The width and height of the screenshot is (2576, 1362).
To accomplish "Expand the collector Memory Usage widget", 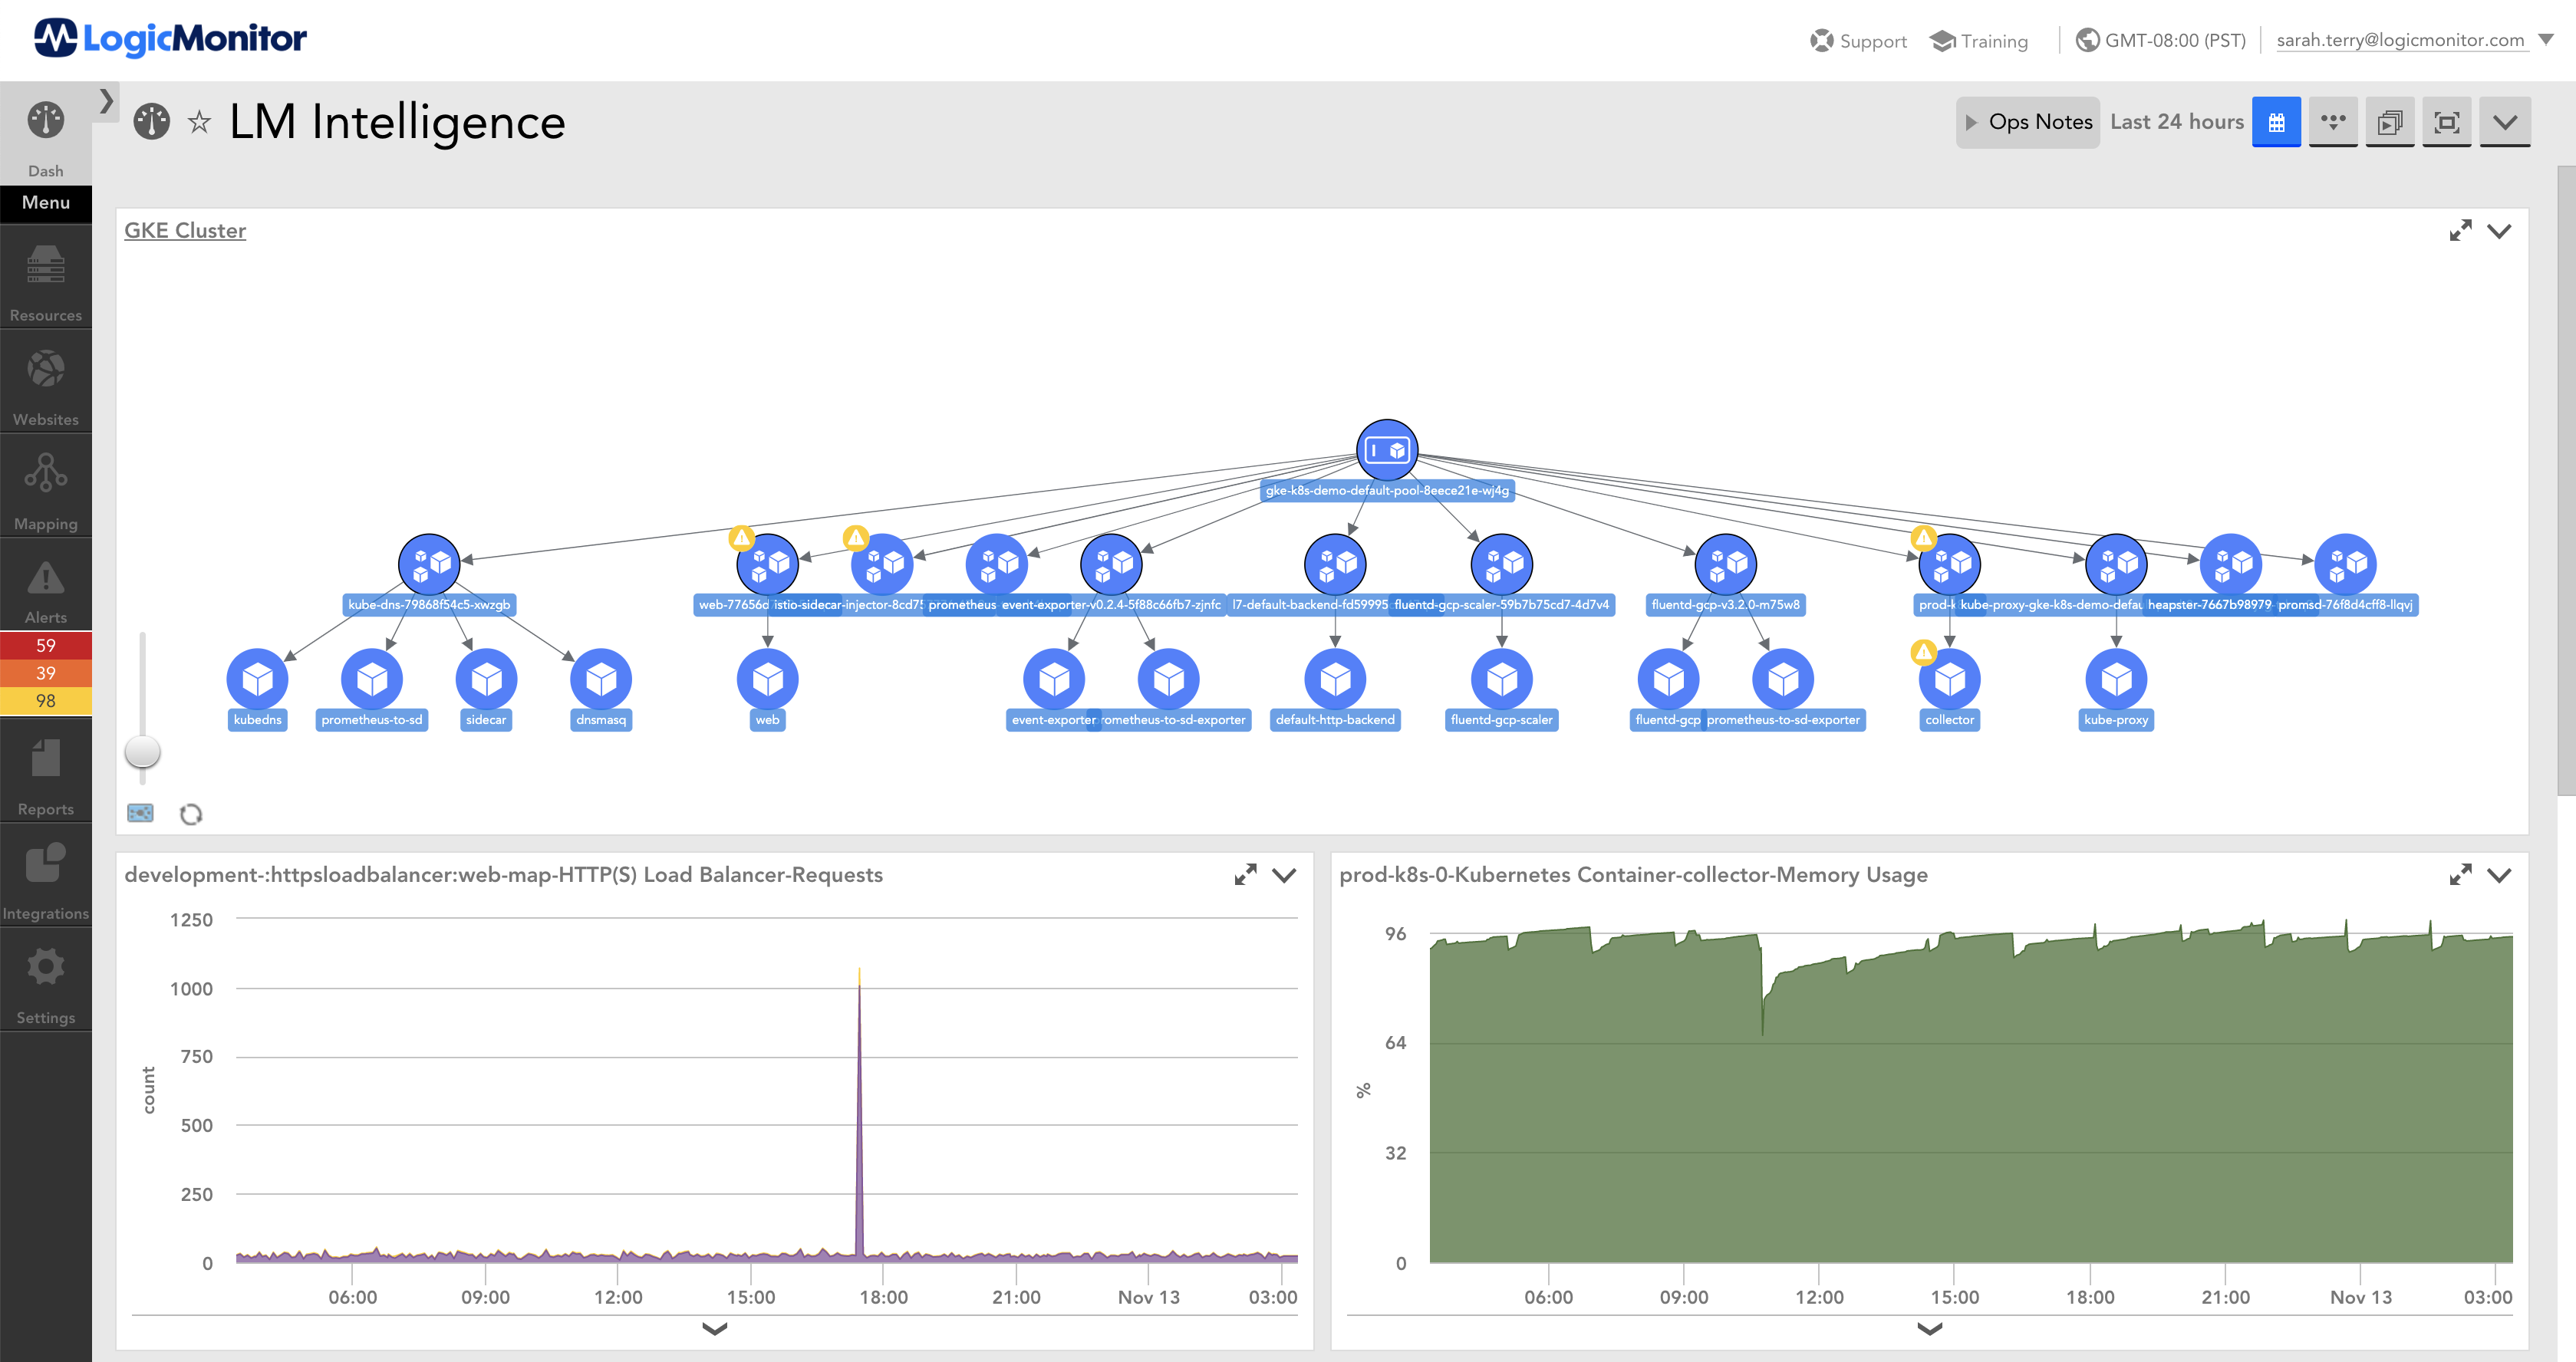I will 2460,875.
